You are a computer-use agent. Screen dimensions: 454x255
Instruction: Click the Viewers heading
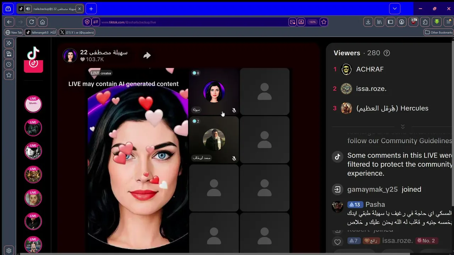tap(347, 53)
